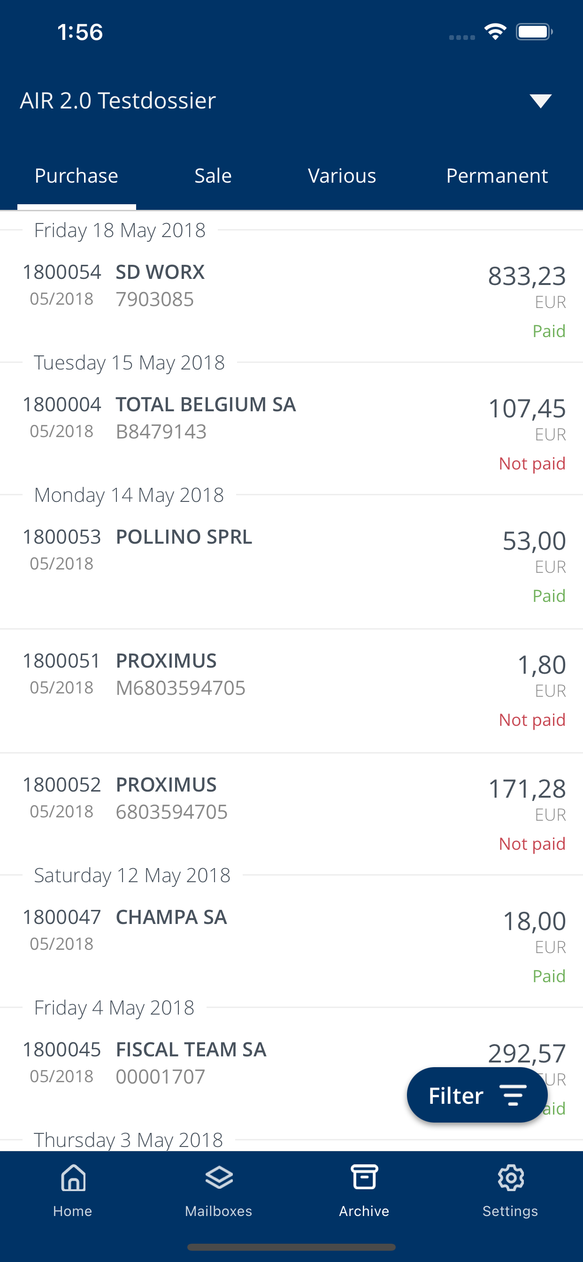
Task: Select the Archive box icon
Action: point(364,1177)
